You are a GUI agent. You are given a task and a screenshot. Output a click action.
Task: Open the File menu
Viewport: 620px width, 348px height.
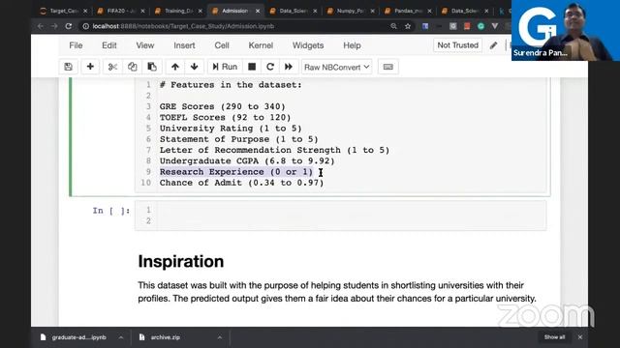[76, 45]
